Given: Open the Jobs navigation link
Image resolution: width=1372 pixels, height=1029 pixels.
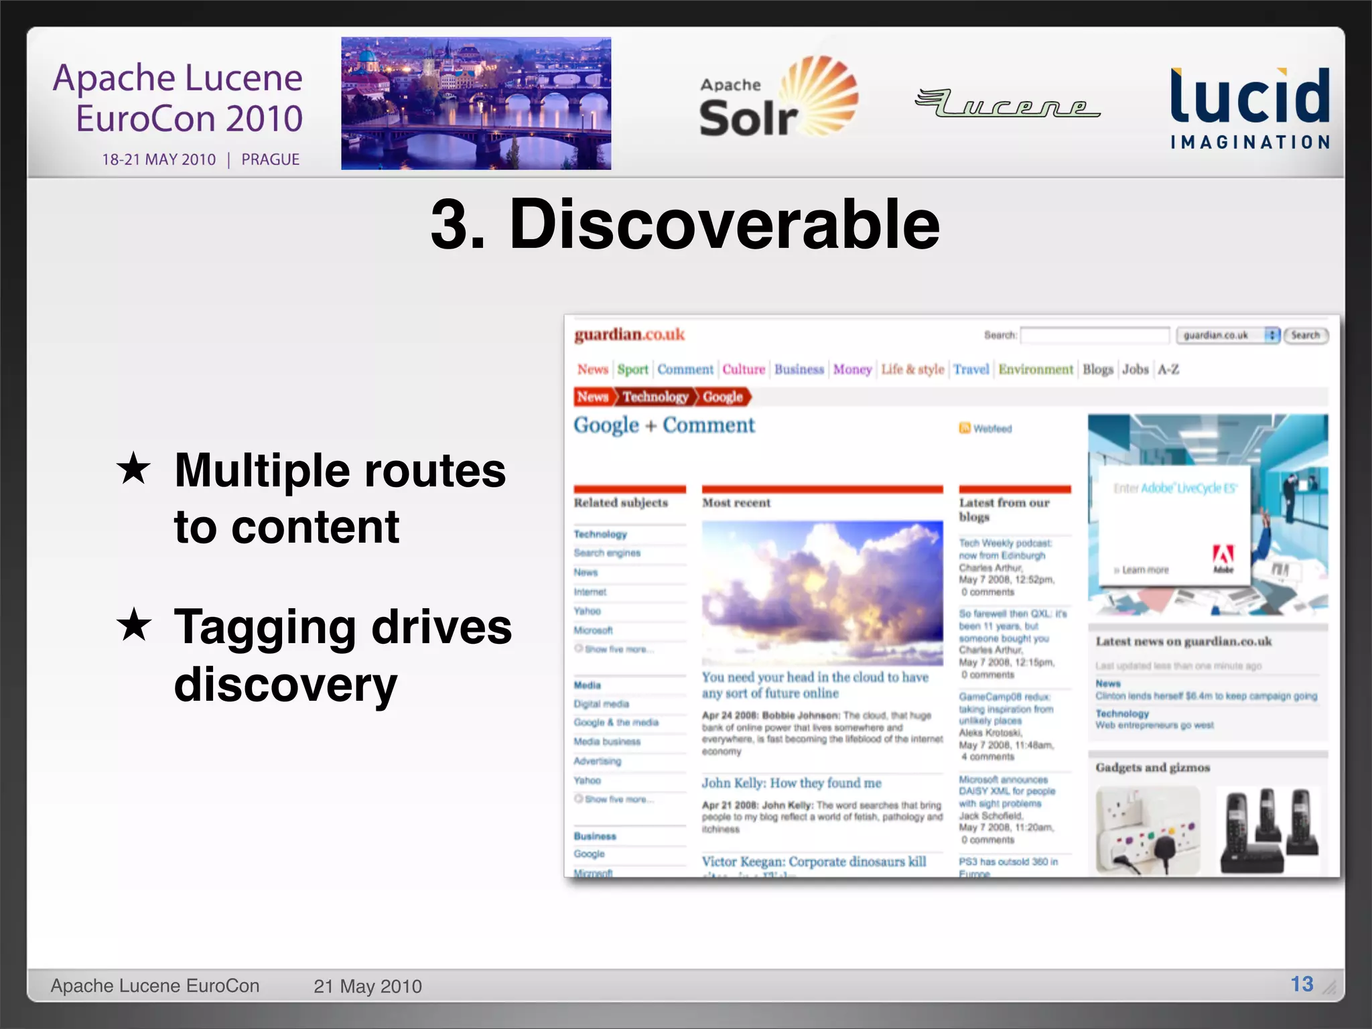Looking at the screenshot, I should [x=1136, y=369].
